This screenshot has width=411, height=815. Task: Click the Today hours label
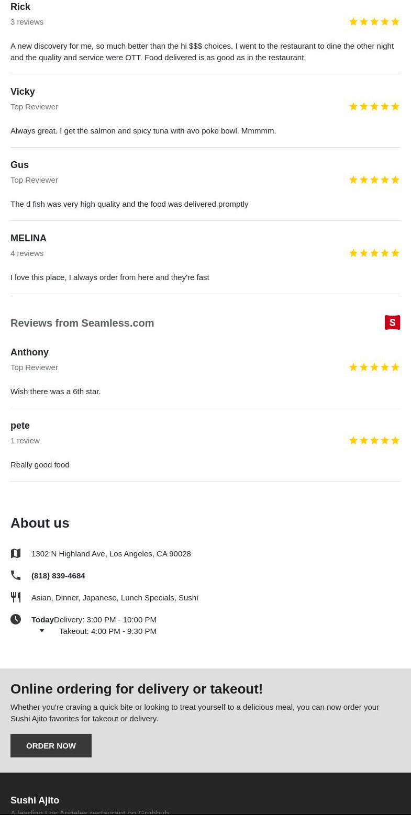click(42, 619)
